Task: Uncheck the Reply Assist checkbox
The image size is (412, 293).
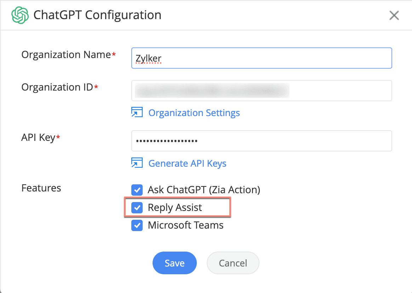Action: coord(137,208)
